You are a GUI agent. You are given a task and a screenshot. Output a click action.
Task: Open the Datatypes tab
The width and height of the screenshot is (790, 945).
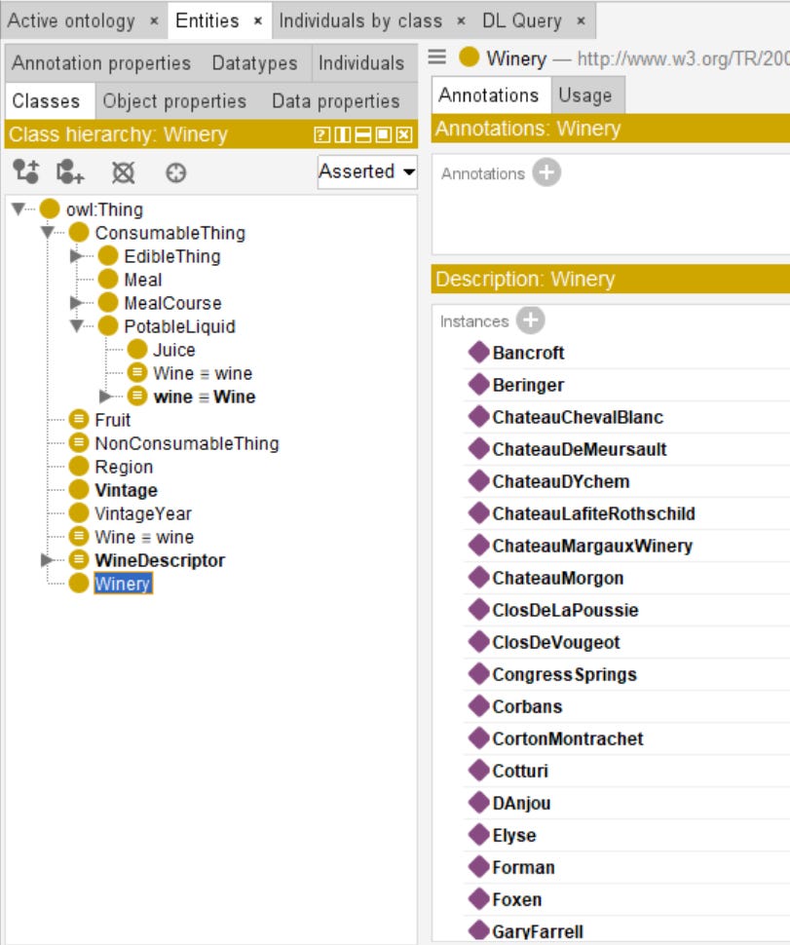coord(255,62)
